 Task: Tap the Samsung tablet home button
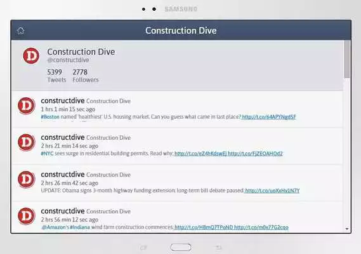pyautogui.click(x=181, y=247)
